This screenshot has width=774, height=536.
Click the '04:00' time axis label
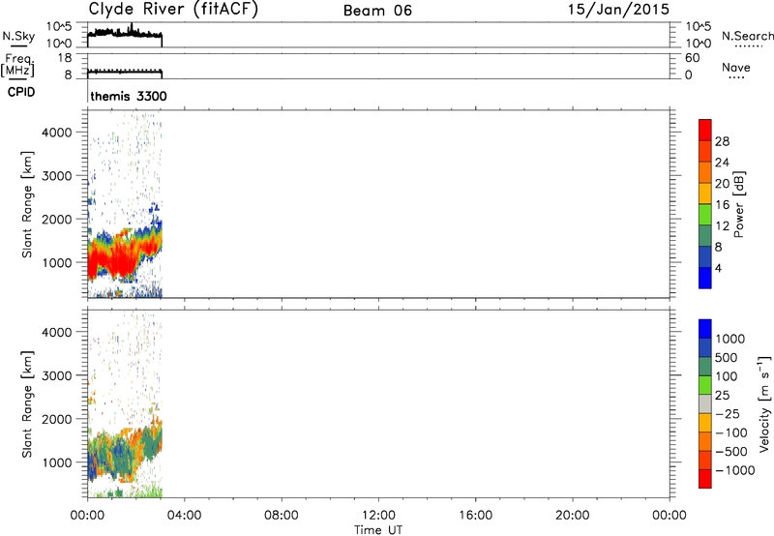184,516
